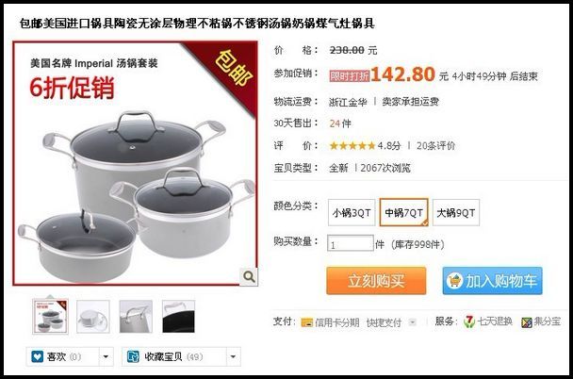Click the shopping cart icon in 加入购物车
The height and width of the screenshot is (379, 573).
(x=454, y=281)
